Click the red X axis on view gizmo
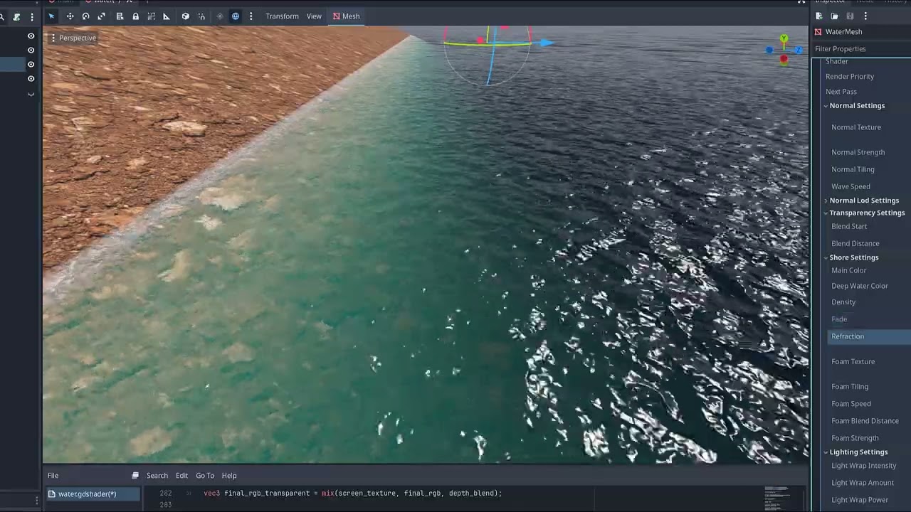 784,59
